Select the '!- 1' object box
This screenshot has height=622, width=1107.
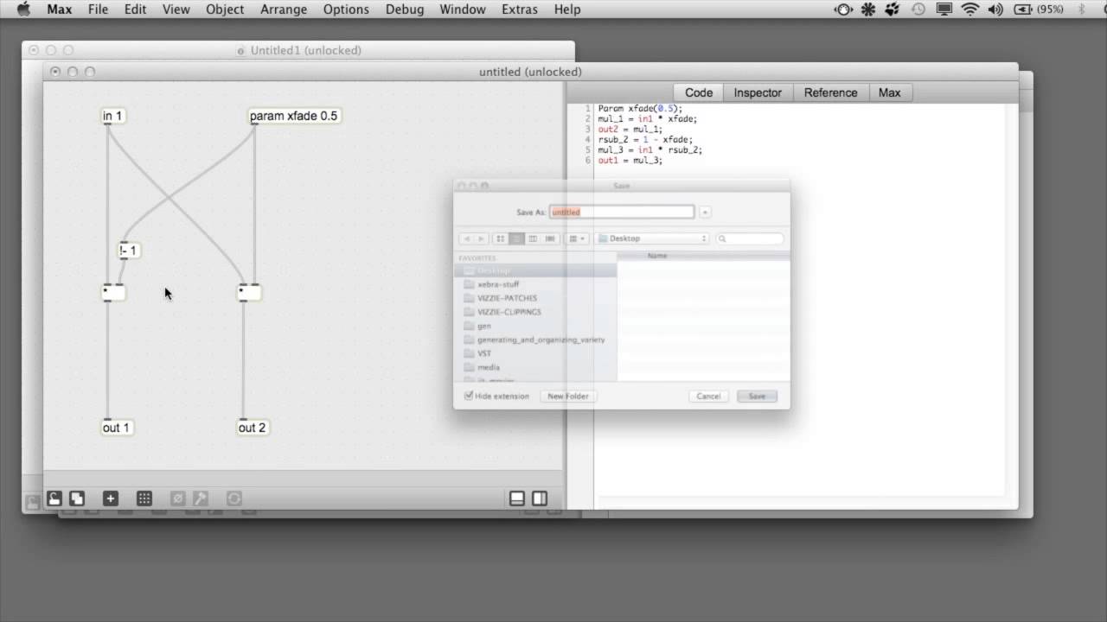click(129, 251)
